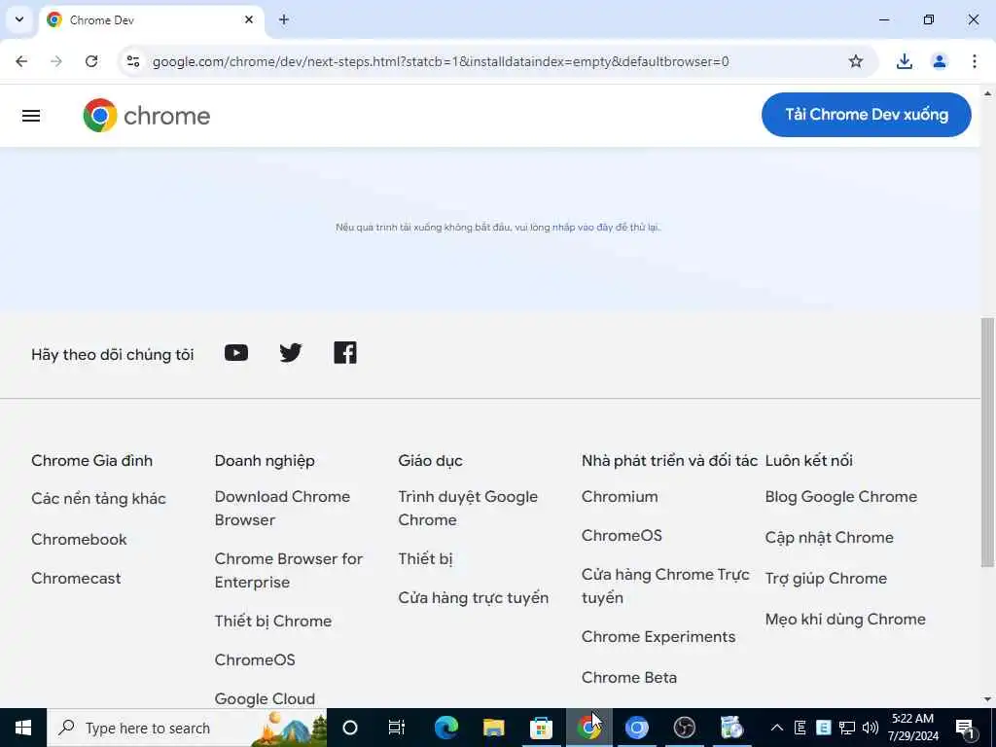This screenshot has width=996, height=747.
Task: Open the hamburger menu on Chrome page
Action: coord(31,116)
